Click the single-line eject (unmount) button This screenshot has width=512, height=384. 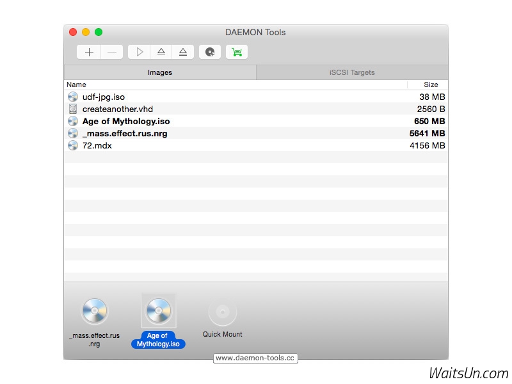161,52
